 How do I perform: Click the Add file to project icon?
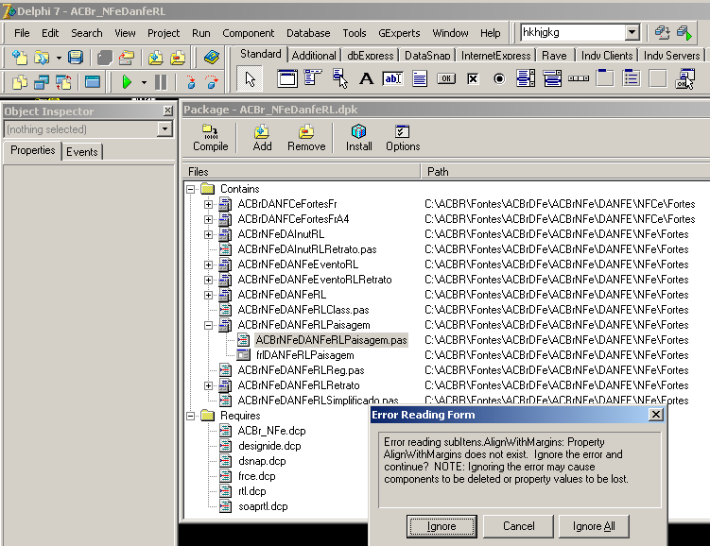coord(155,58)
